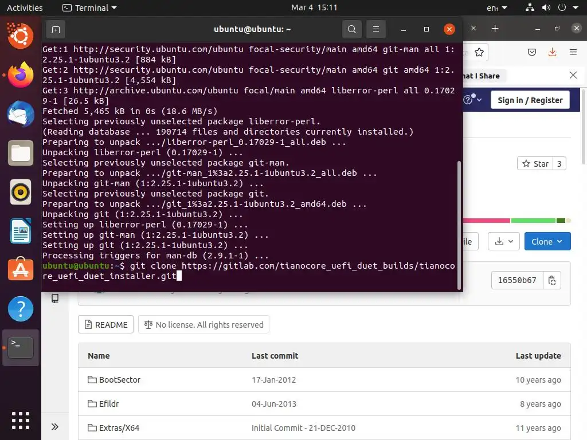The width and height of the screenshot is (587, 440).
Task: Select the Terminal icon in the dock
Action: pyautogui.click(x=21, y=348)
